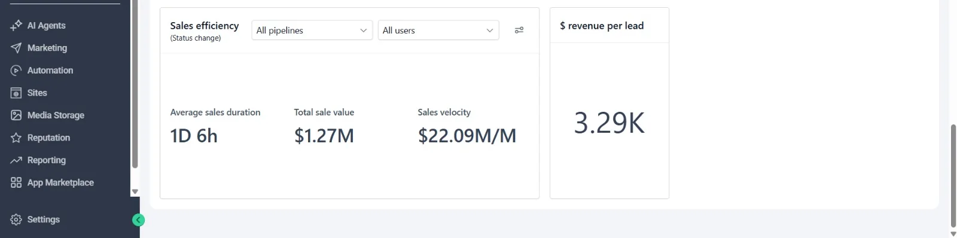Collapse sidebar with green arrow button
Viewport: 957px width, 238px height.
click(138, 220)
